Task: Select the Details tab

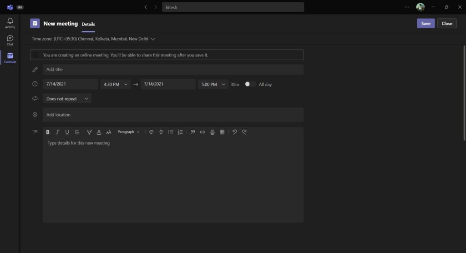Action: (x=88, y=24)
